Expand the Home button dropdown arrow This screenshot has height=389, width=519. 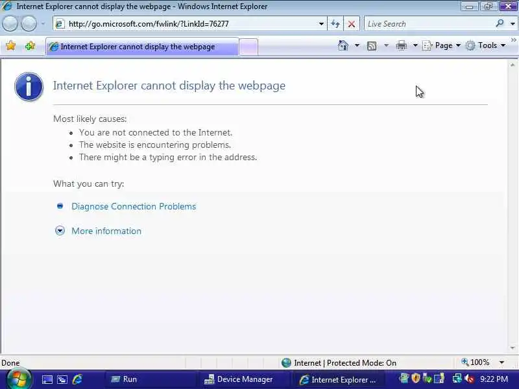coord(357,45)
